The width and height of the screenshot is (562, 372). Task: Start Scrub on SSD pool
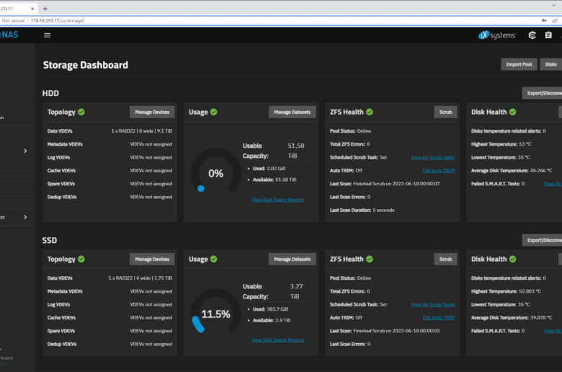(x=445, y=259)
